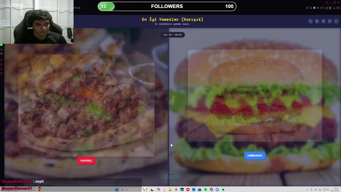
Task: Open the browser easy setup sliders icon
Action: coord(338,8)
